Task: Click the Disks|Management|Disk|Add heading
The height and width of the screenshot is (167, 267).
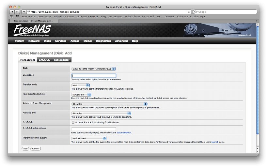Action: pyautogui.click(x=45, y=53)
